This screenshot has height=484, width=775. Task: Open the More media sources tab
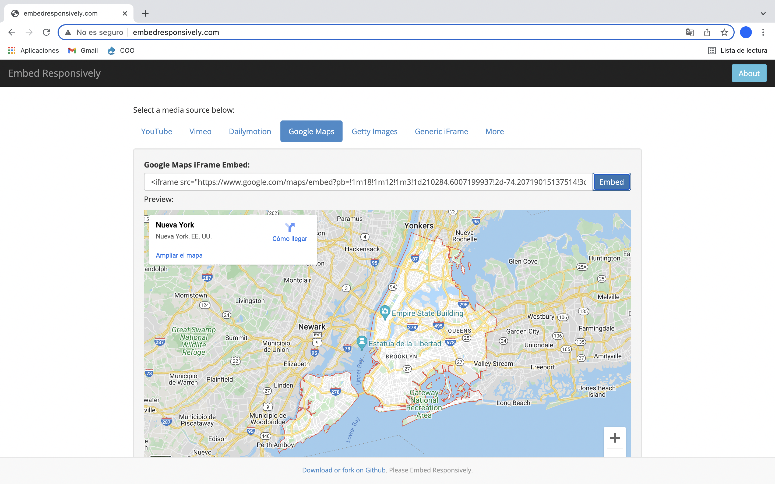[494, 131]
